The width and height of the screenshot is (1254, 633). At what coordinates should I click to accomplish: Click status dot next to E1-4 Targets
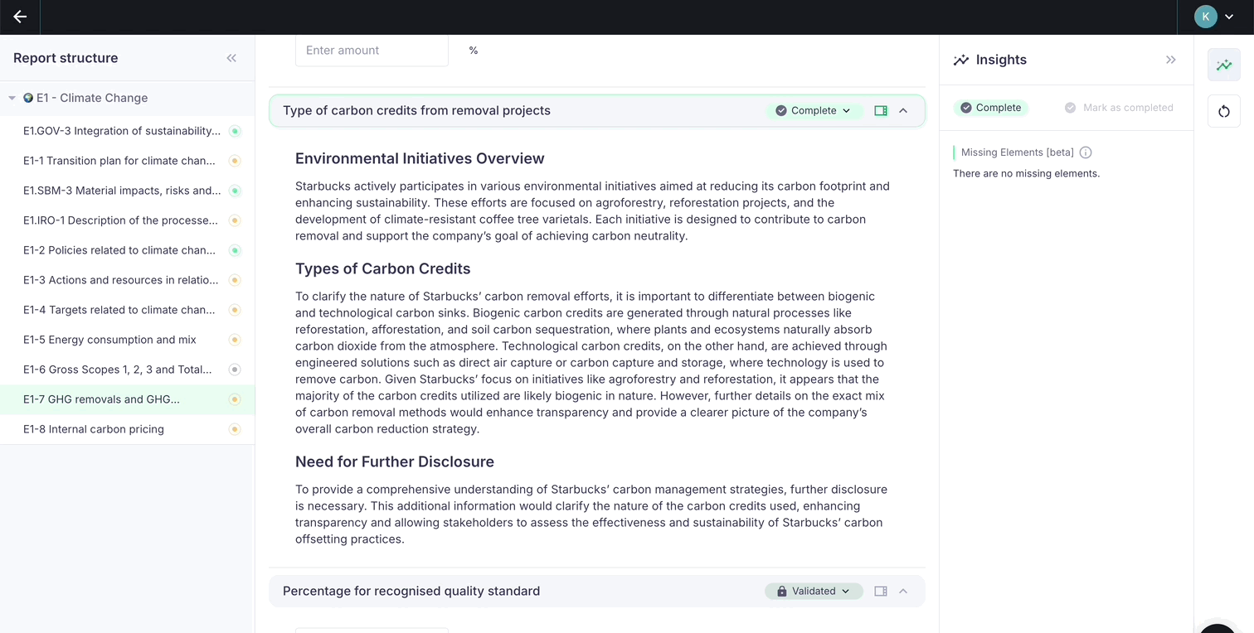(235, 310)
